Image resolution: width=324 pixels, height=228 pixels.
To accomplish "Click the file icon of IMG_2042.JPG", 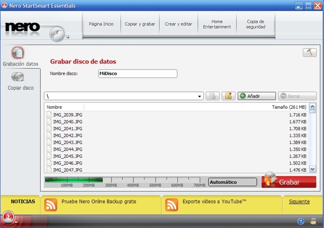I will click(x=49, y=135).
